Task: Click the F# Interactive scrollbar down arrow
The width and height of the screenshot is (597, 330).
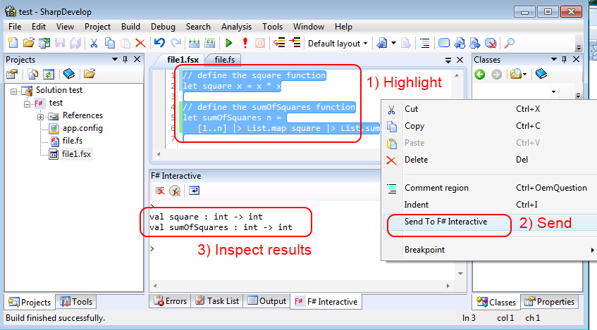Action: click(x=460, y=273)
